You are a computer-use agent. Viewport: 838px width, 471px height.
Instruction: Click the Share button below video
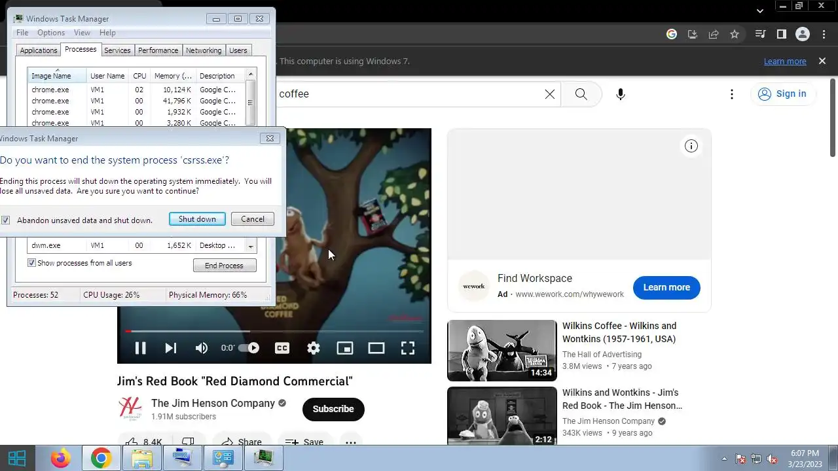[241, 442]
